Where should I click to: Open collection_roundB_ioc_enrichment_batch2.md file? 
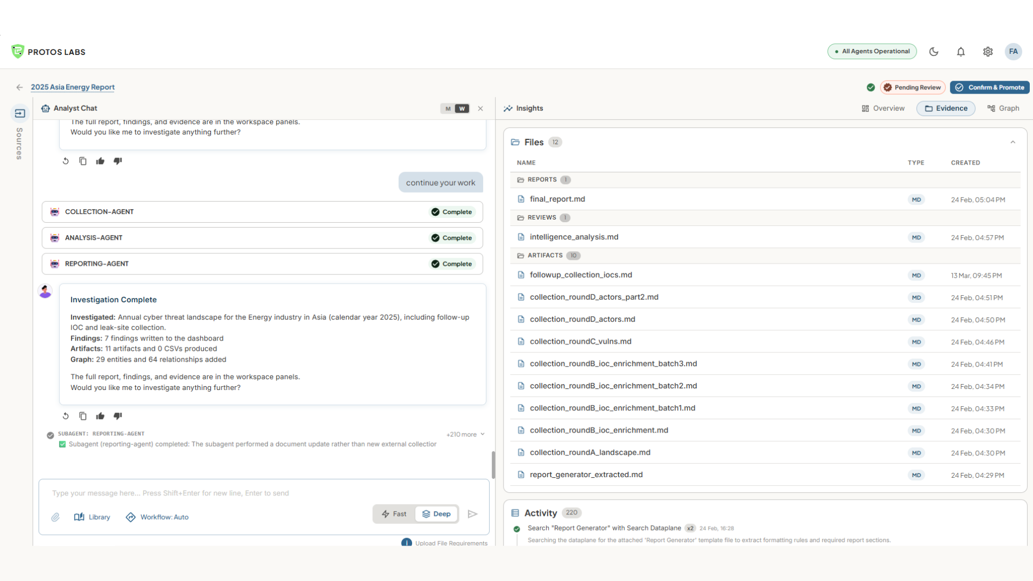[765, 386]
